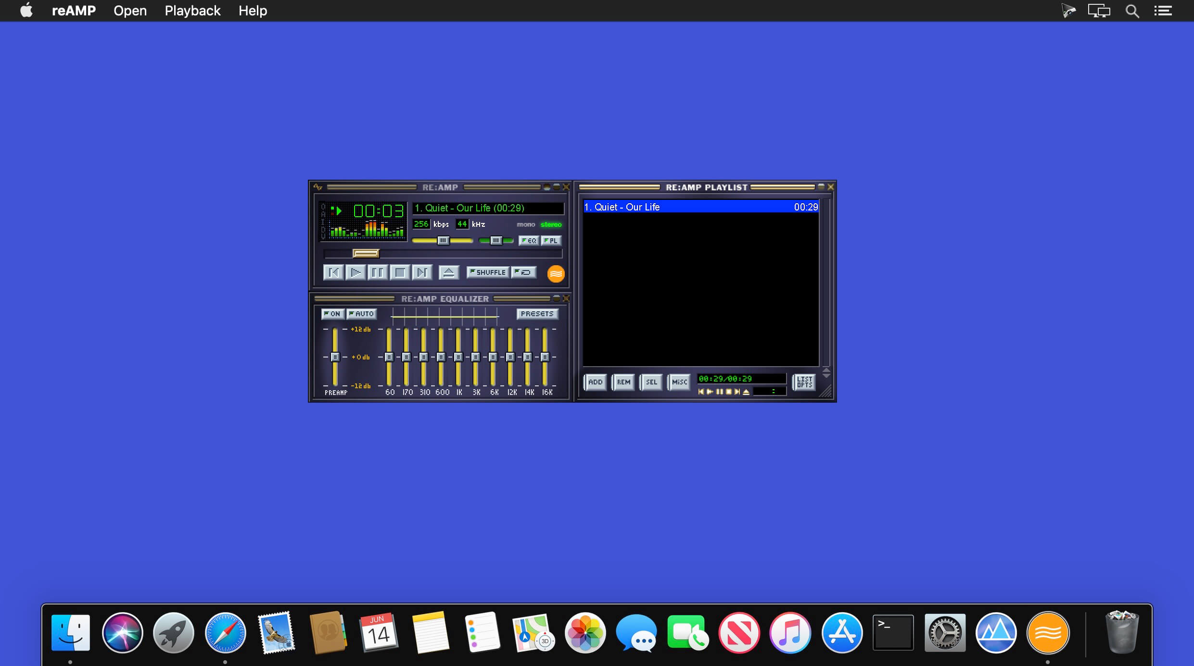This screenshot has width=1194, height=666.
Task: Toggle shade mode on the RE:AMP main window
Action: click(556, 187)
